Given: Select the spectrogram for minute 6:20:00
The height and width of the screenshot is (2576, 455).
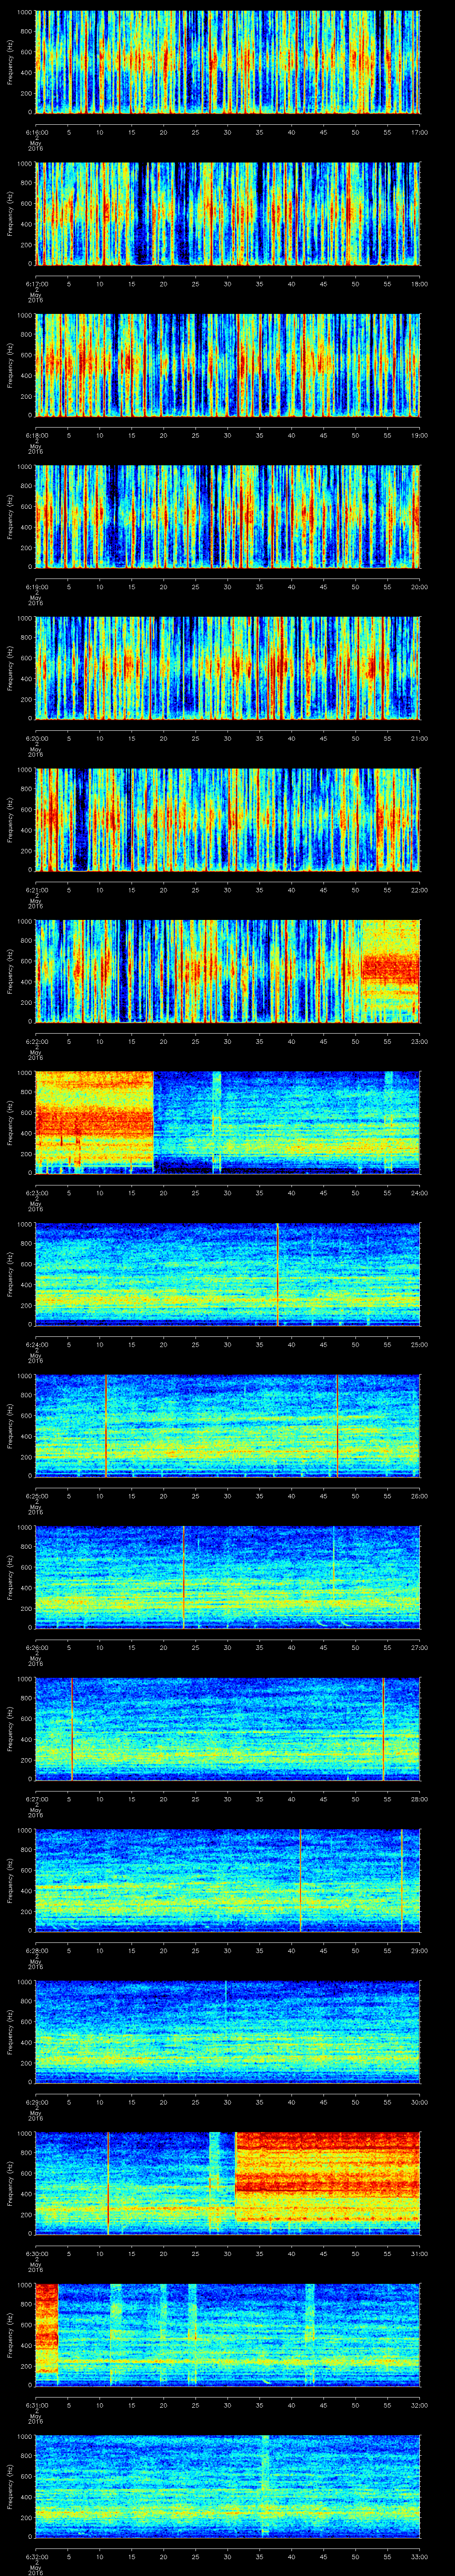Looking at the screenshot, I should [227, 668].
